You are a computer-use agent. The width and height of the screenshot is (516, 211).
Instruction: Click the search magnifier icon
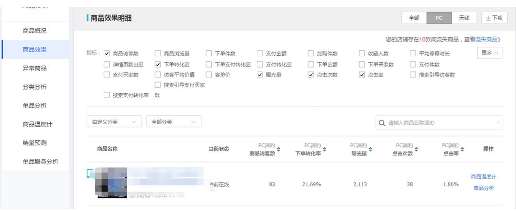click(x=382, y=123)
